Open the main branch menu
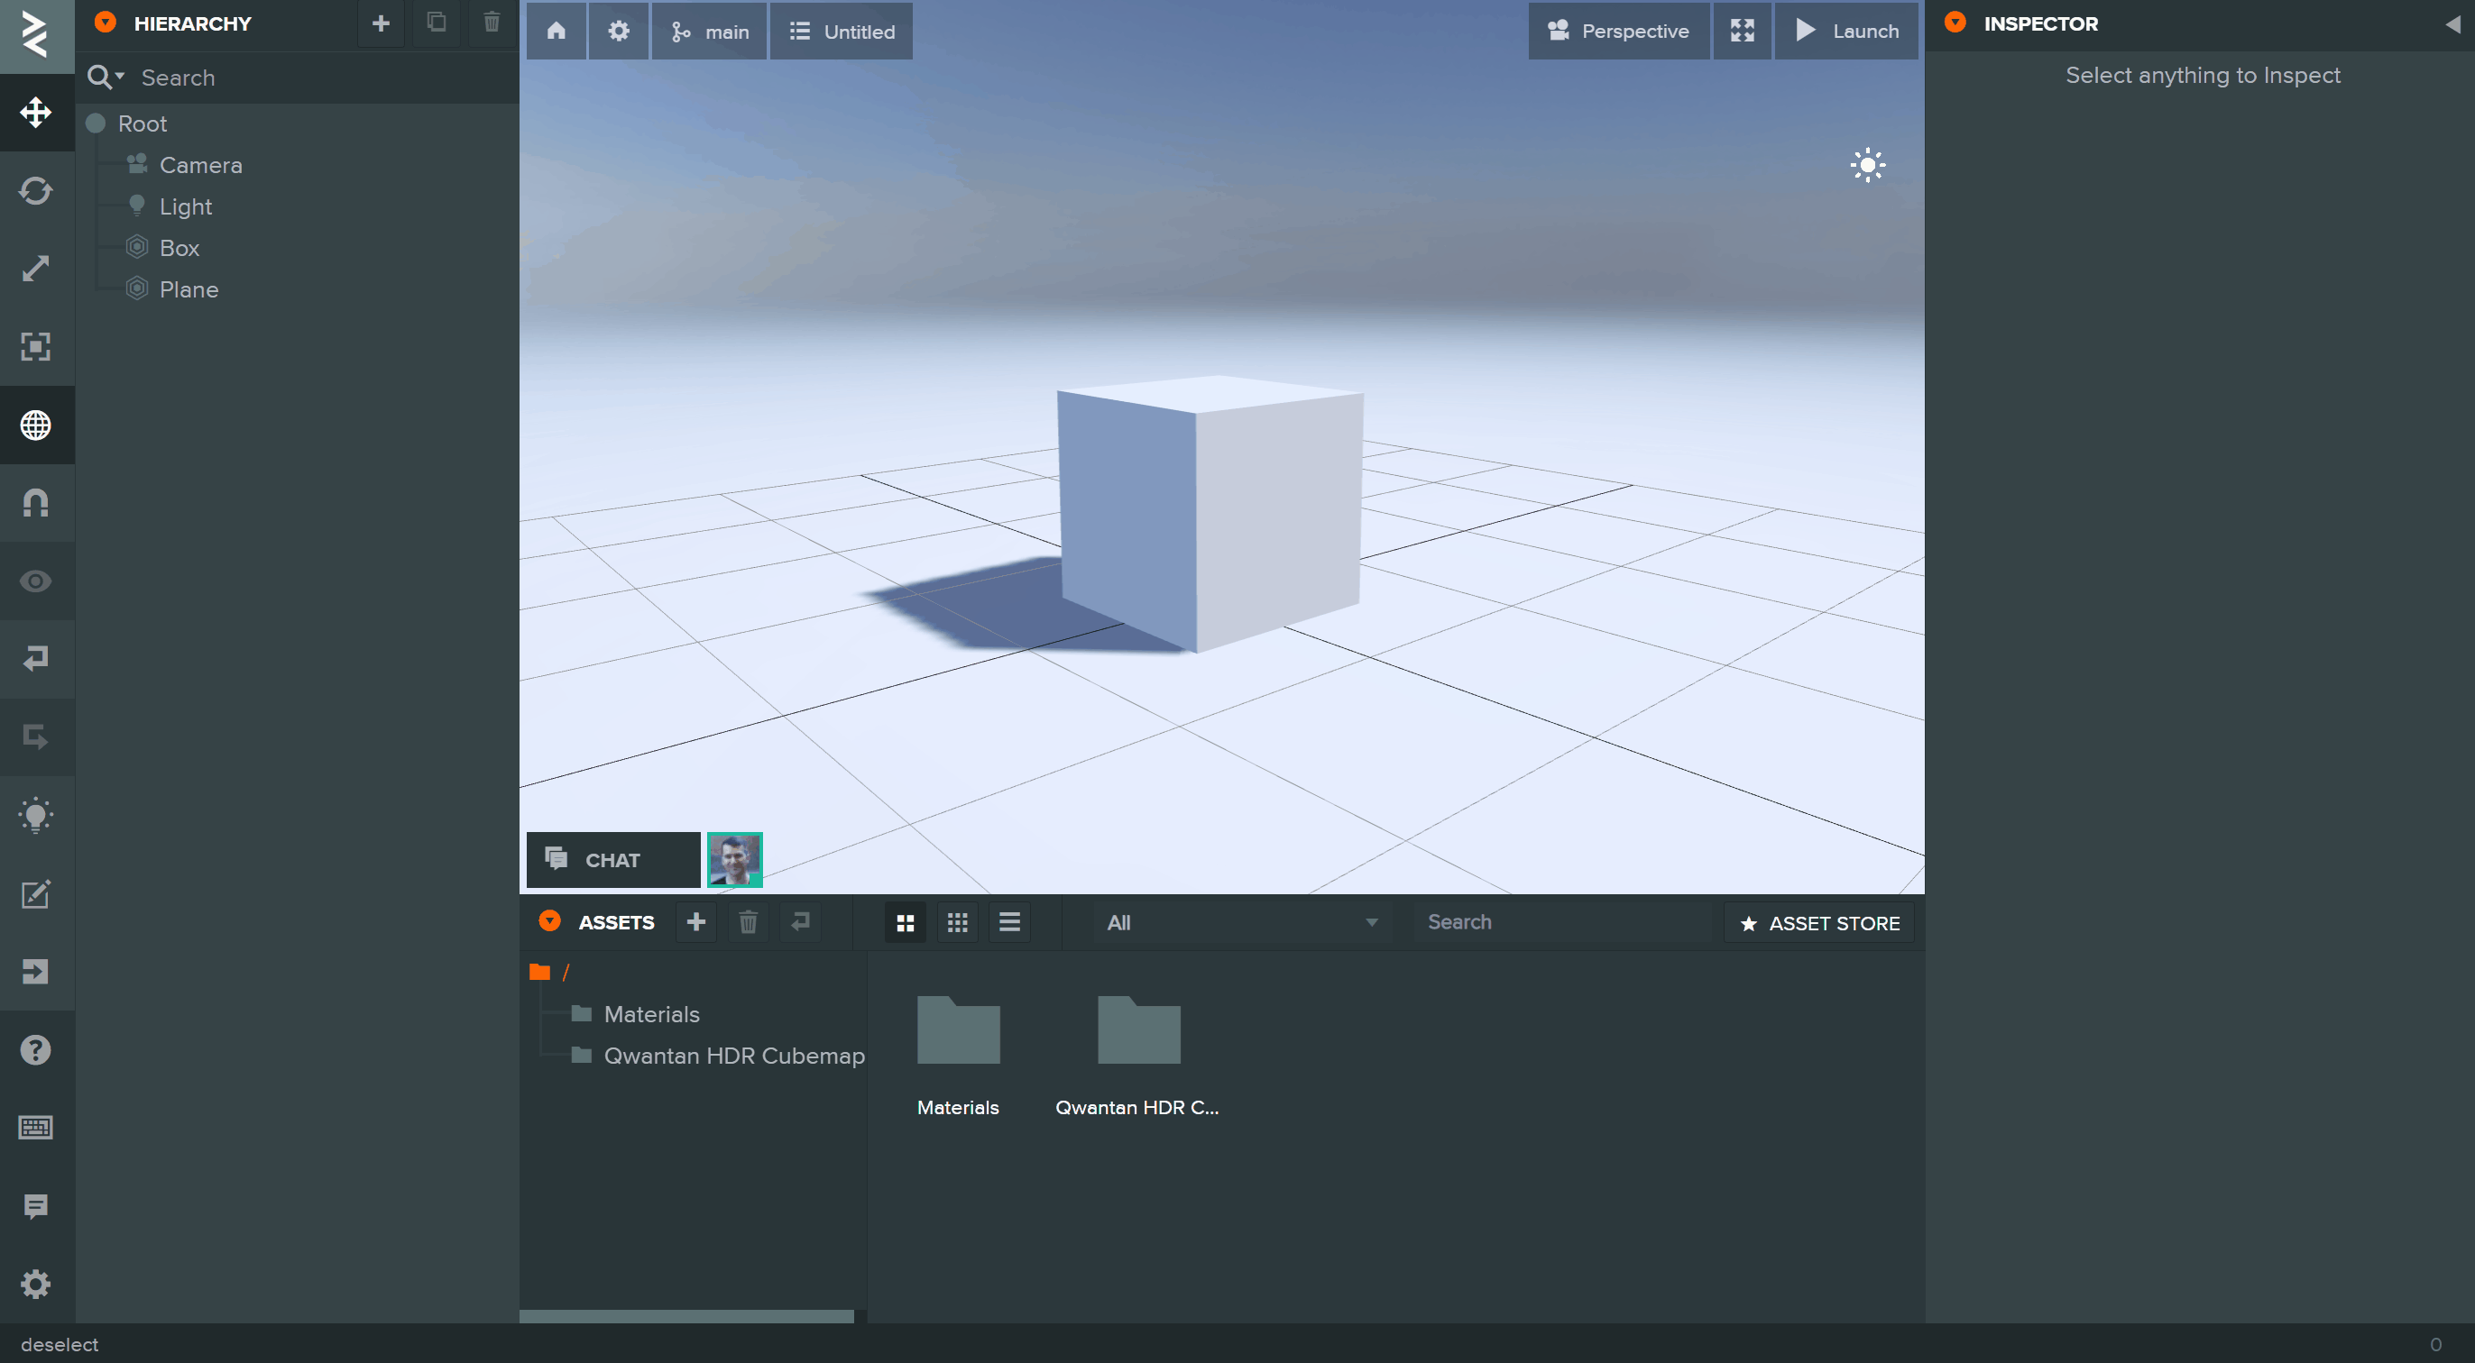2475x1363 pixels. 709,32
